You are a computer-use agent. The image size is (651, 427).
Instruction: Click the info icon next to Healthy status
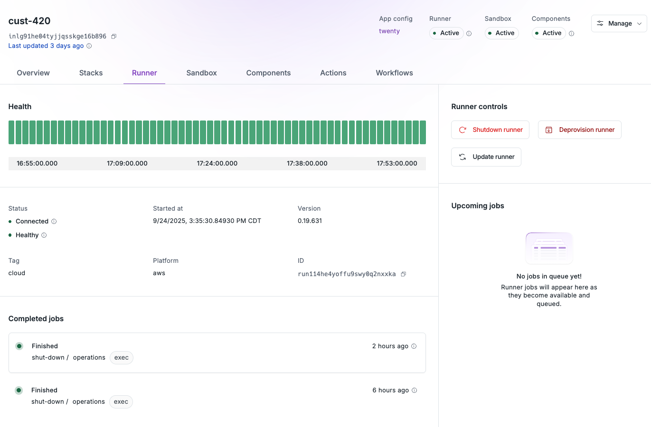(44, 235)
